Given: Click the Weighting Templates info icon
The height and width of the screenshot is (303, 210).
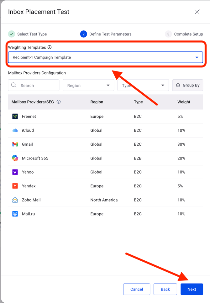Looking at the screenshot, I should [x=50, y=47].
